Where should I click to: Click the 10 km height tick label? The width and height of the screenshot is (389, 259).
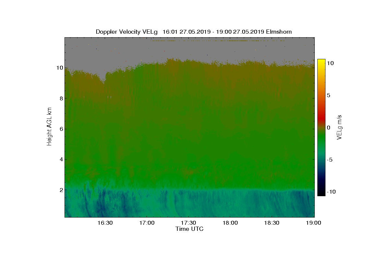(59, 68)
